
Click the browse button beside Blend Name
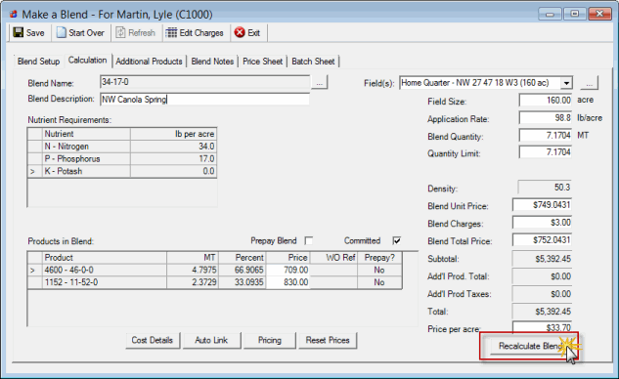click(x=320, y=83)
